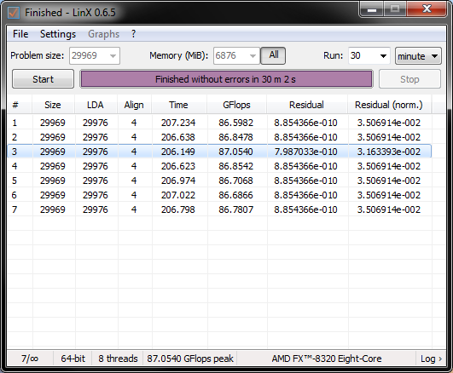Open the Graphs menu
Image resolution: width=453 pixels, height=373 pixels.
point(103,34)
